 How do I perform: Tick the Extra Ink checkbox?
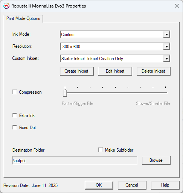[x=15, y=115]
